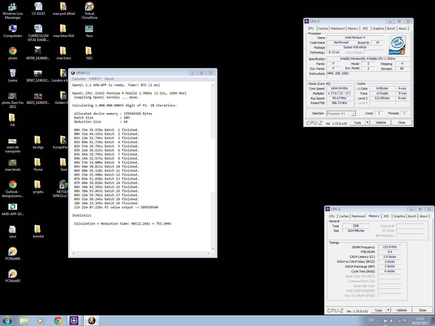Open the CV JULIO Word document
Screen dimensions: 435x326
coord(38,9)
